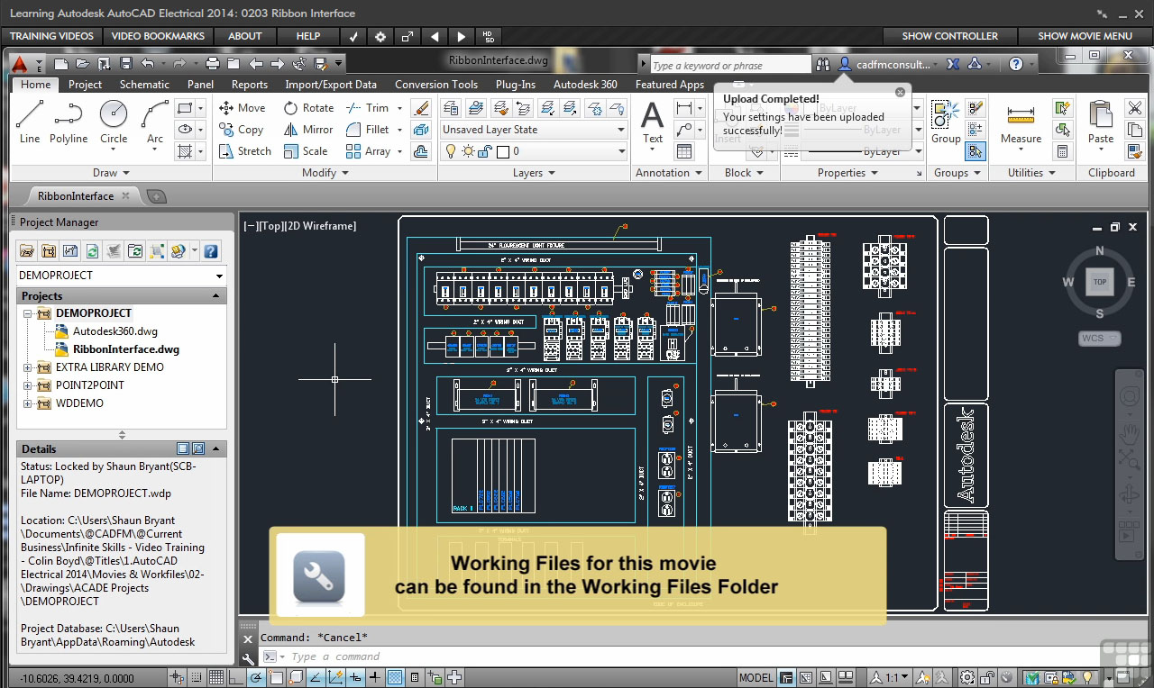This screenshot has width=1154, height=688.
Task: Insert a Table from Annotation panel
Action: pyautogui.click(x=684, y=151)
